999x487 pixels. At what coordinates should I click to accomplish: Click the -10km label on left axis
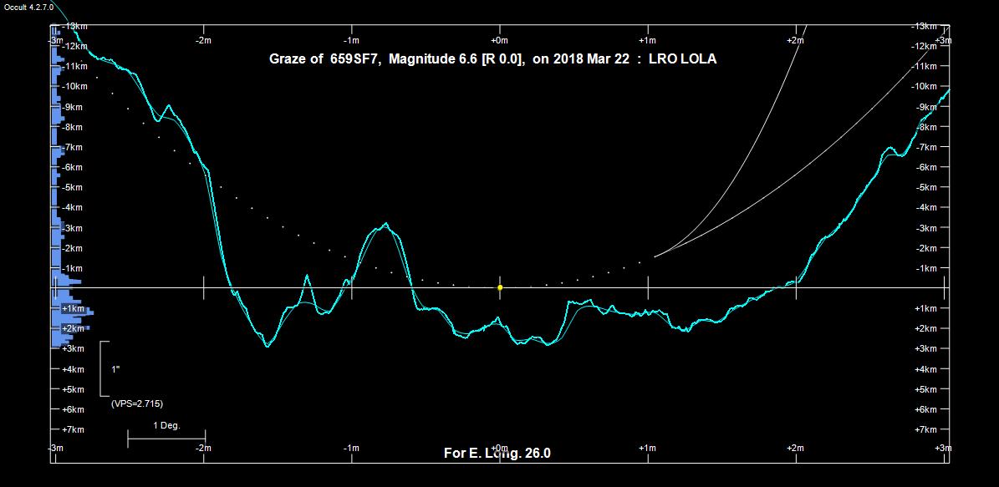[x=74, y=87]
